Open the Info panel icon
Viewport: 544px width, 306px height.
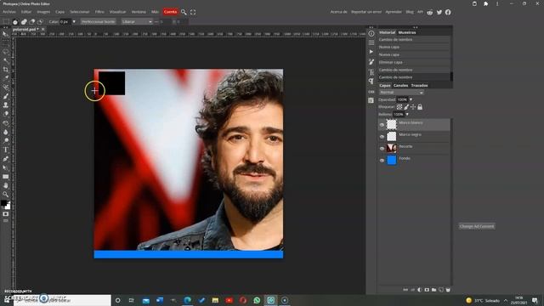[x=371, y=34]
